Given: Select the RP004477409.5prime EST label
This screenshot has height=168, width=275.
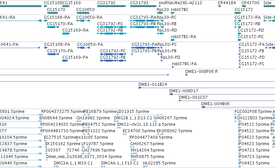Looking at the screenshot, I should 151,137.
